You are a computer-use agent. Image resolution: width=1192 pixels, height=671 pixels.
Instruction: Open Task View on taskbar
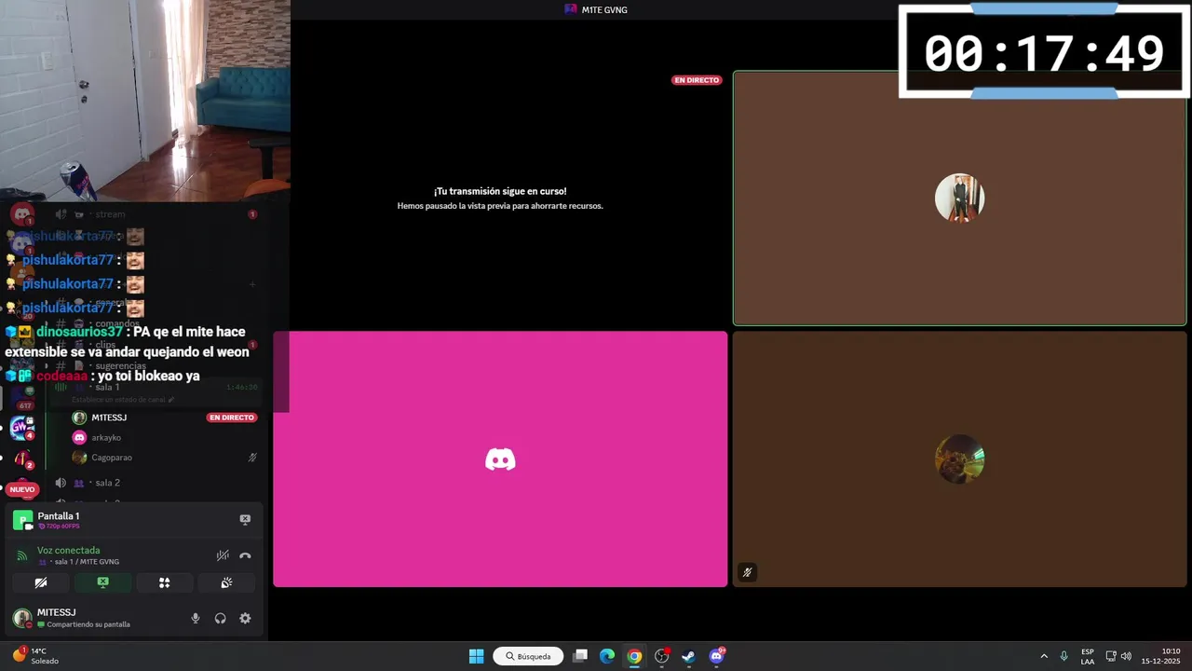580,656
